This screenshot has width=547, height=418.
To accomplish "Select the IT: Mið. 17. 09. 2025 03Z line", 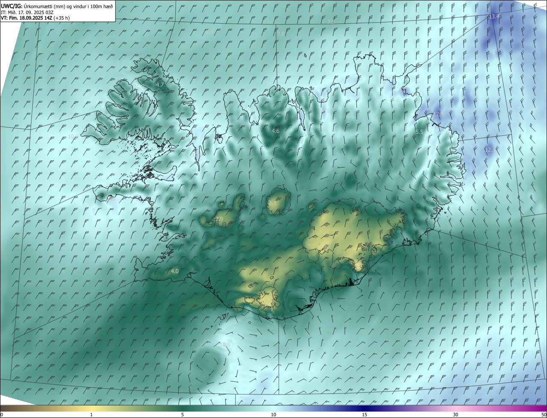I will coord(27,12).
